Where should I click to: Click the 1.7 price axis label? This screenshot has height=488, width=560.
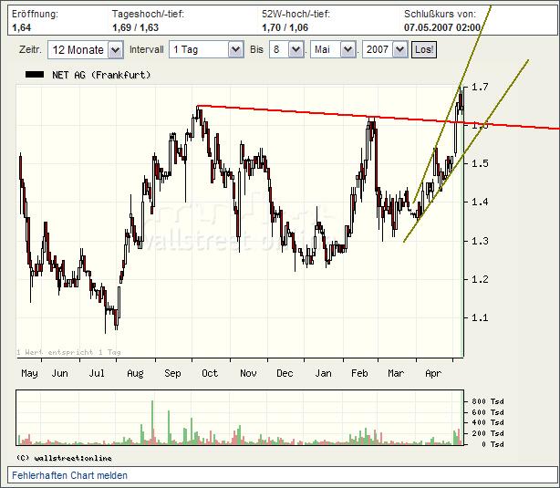coord(481,87)
